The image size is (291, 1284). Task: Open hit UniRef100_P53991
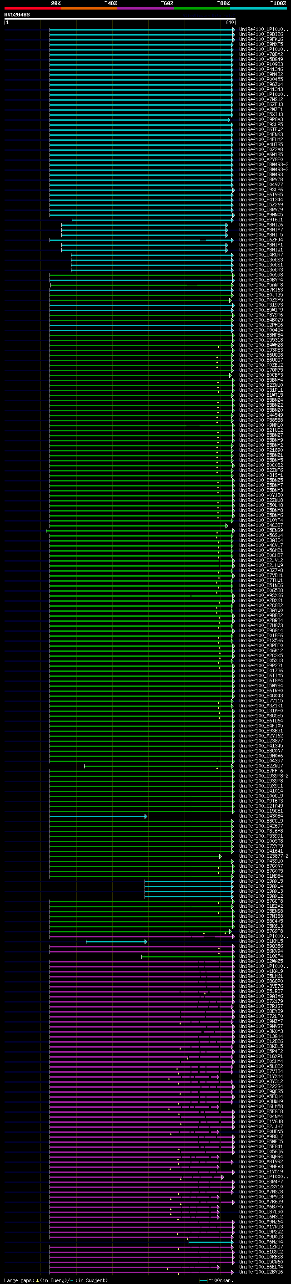click(x=261, y=836)
